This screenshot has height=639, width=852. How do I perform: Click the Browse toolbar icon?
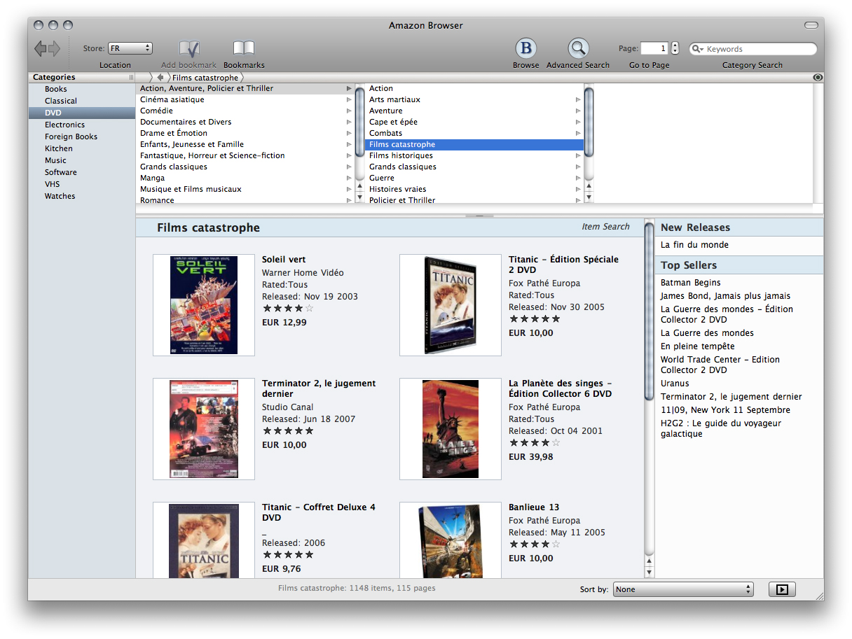point(525,48)
